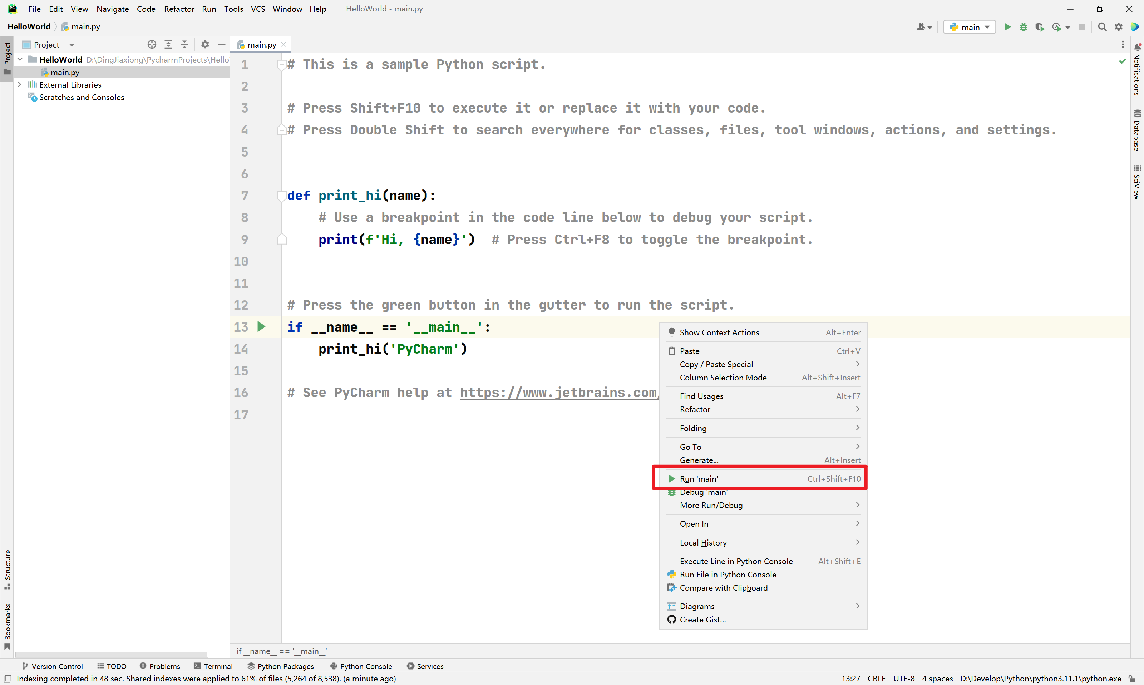Click Expand All icon in Project panel
1144x685 pixels.
click(168, 44)
